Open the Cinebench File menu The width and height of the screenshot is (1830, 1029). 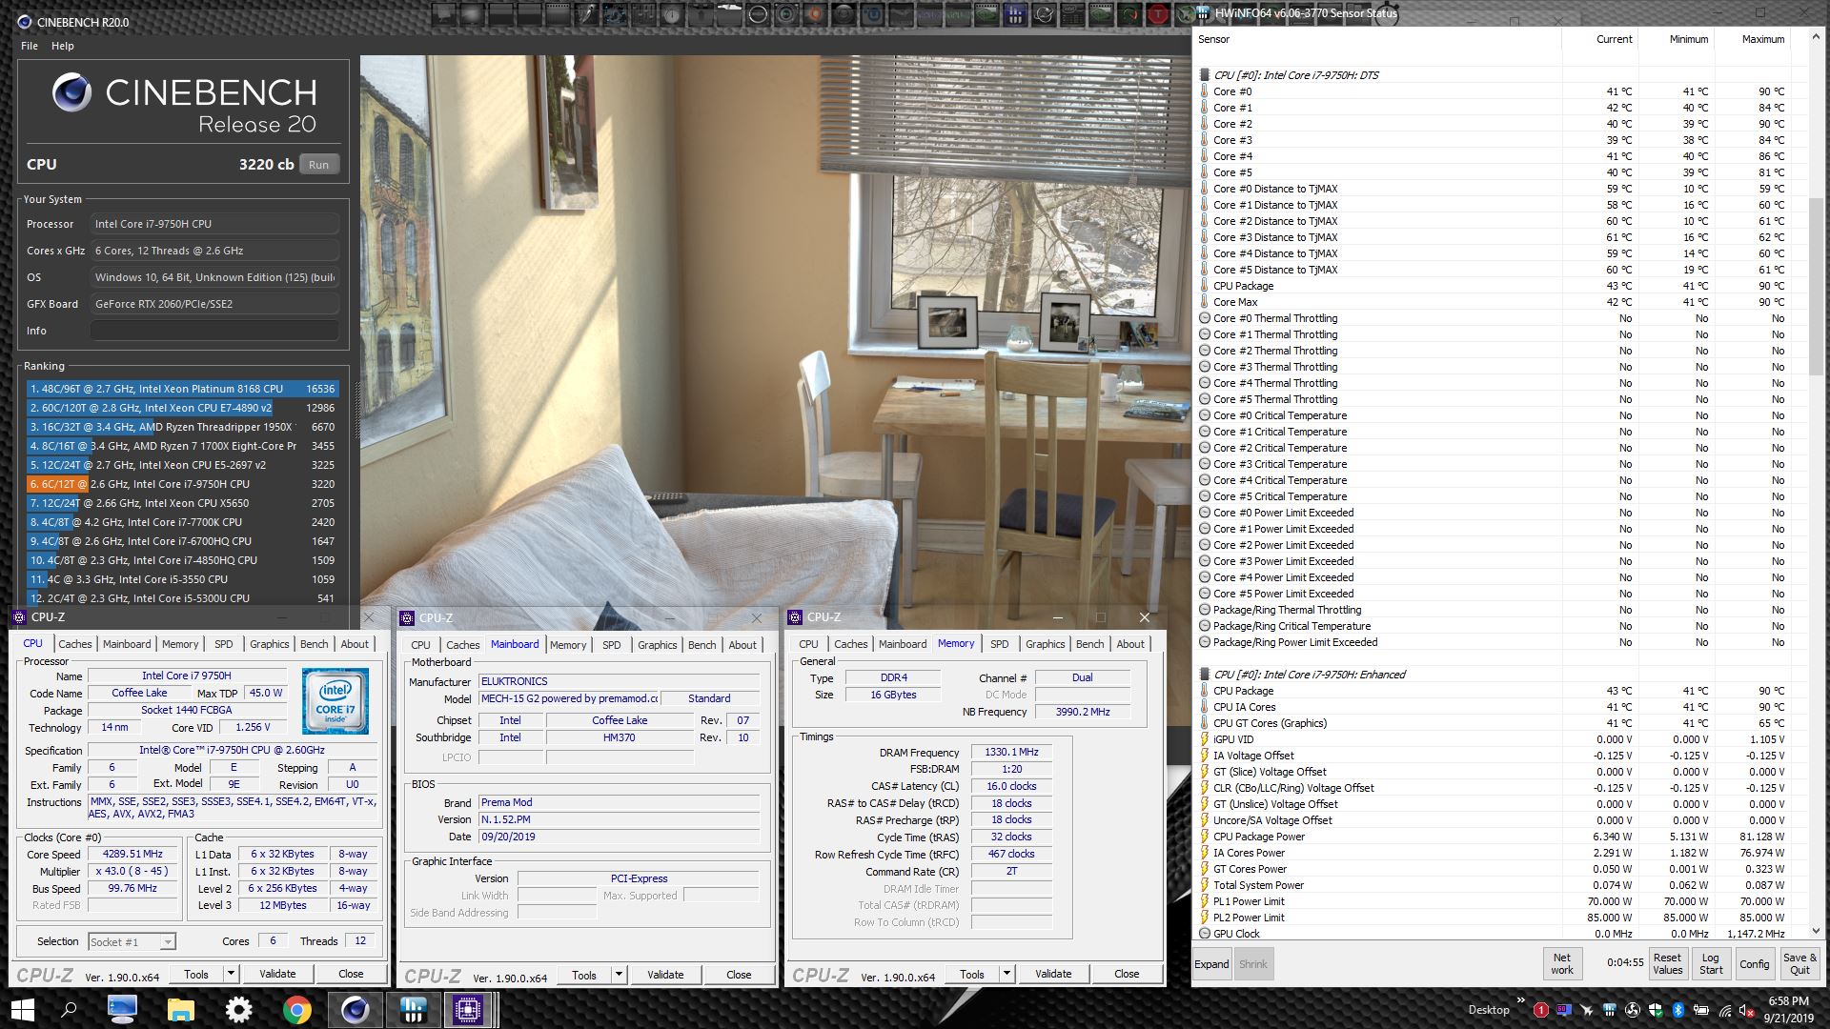(x=30, y=46)
